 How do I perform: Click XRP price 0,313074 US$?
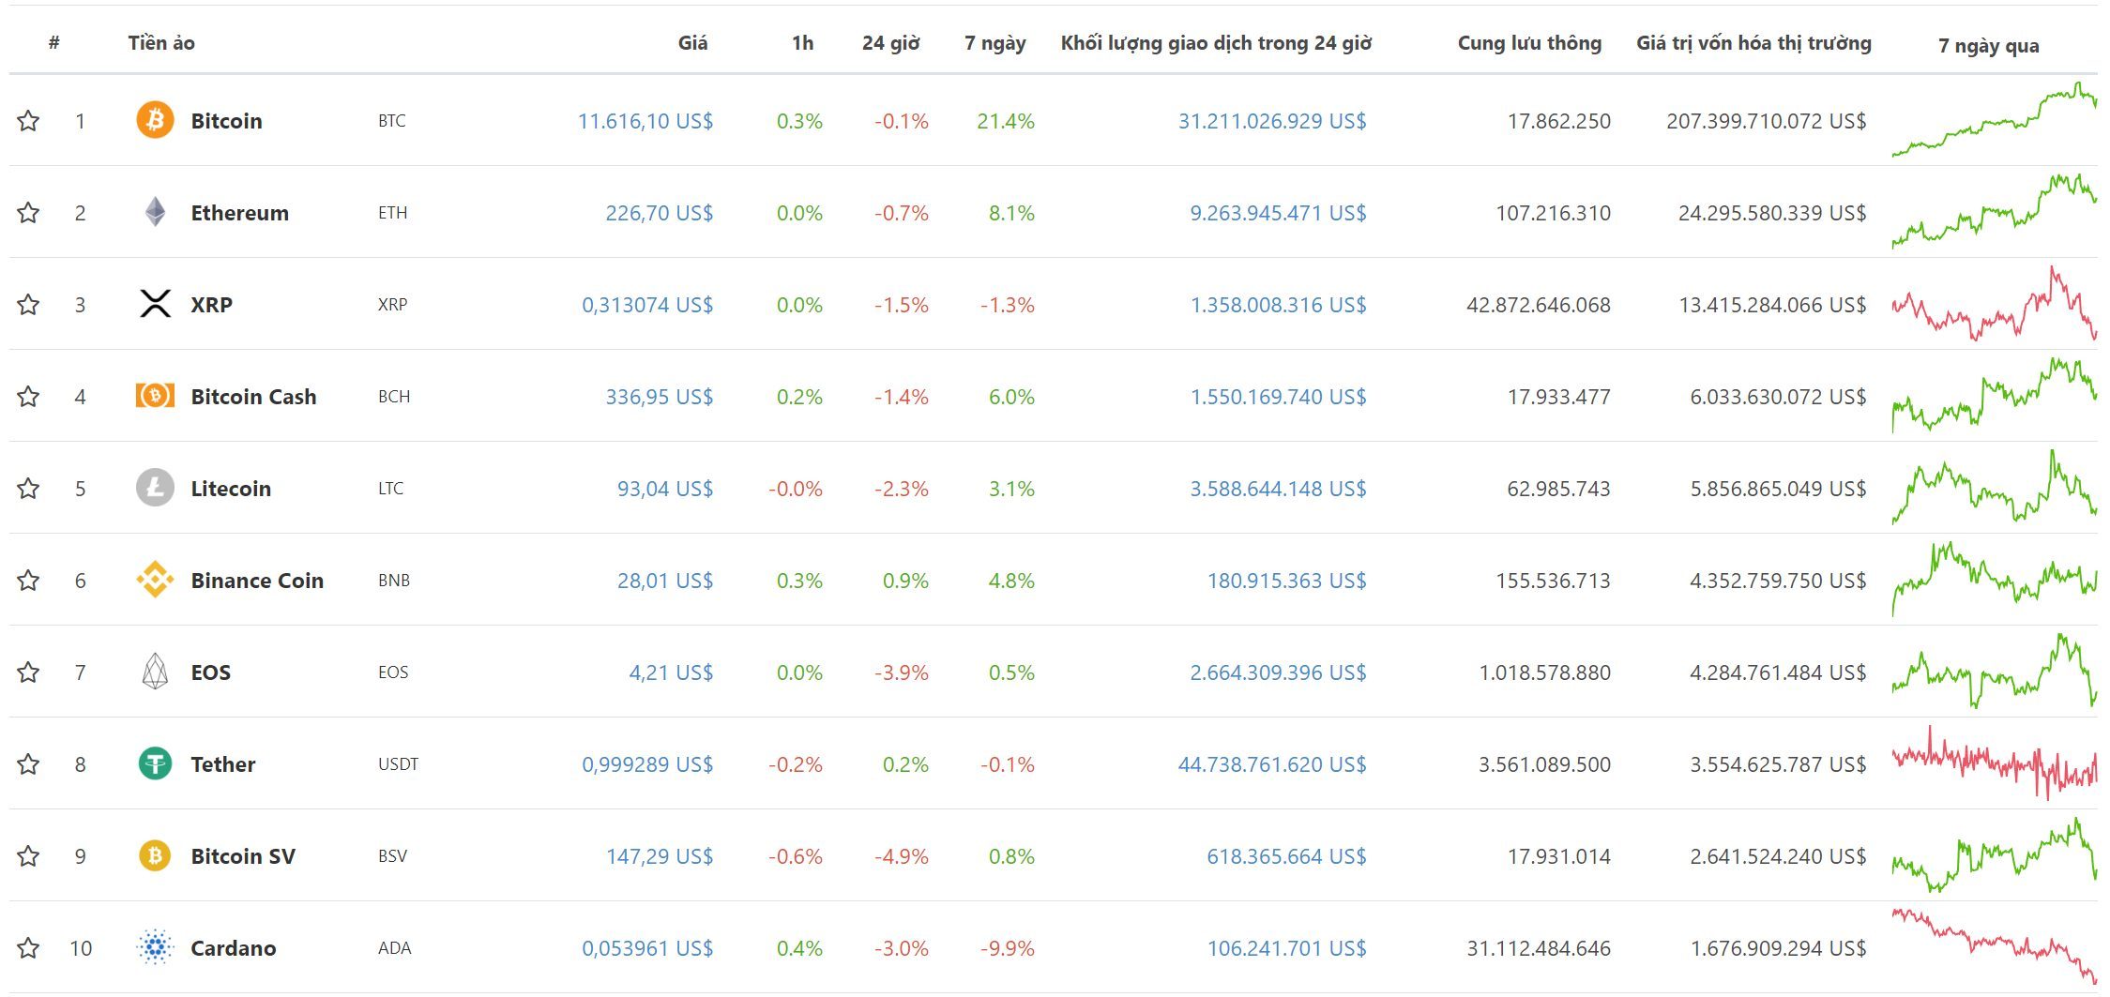(x=647, y=304)
